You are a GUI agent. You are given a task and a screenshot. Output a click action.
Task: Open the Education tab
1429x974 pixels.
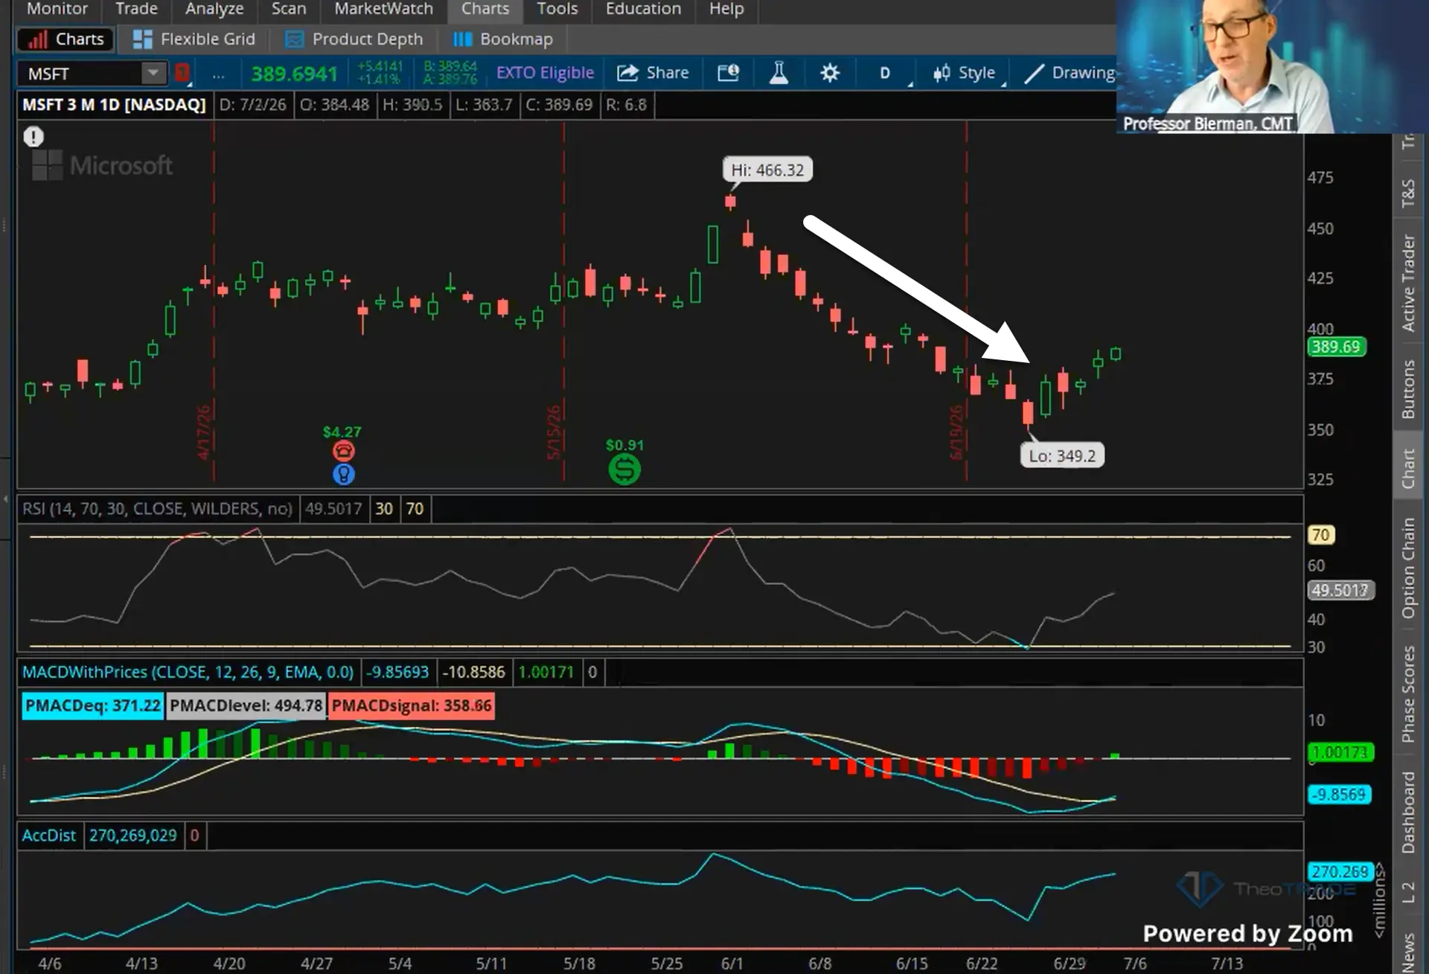(643, 9)
